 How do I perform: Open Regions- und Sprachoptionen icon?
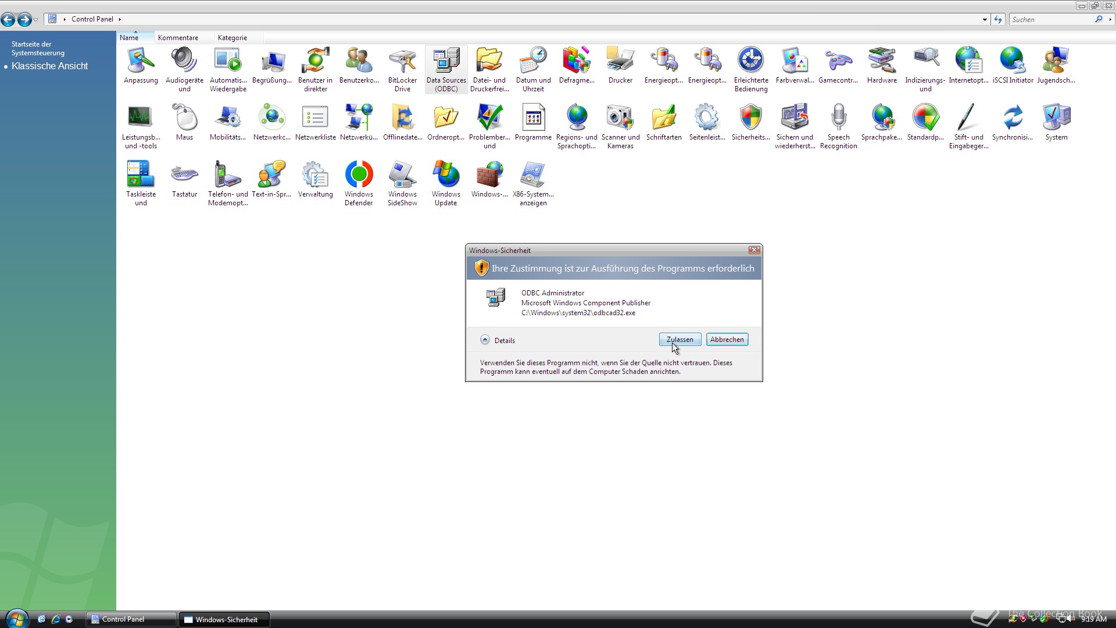click(577, 127)
